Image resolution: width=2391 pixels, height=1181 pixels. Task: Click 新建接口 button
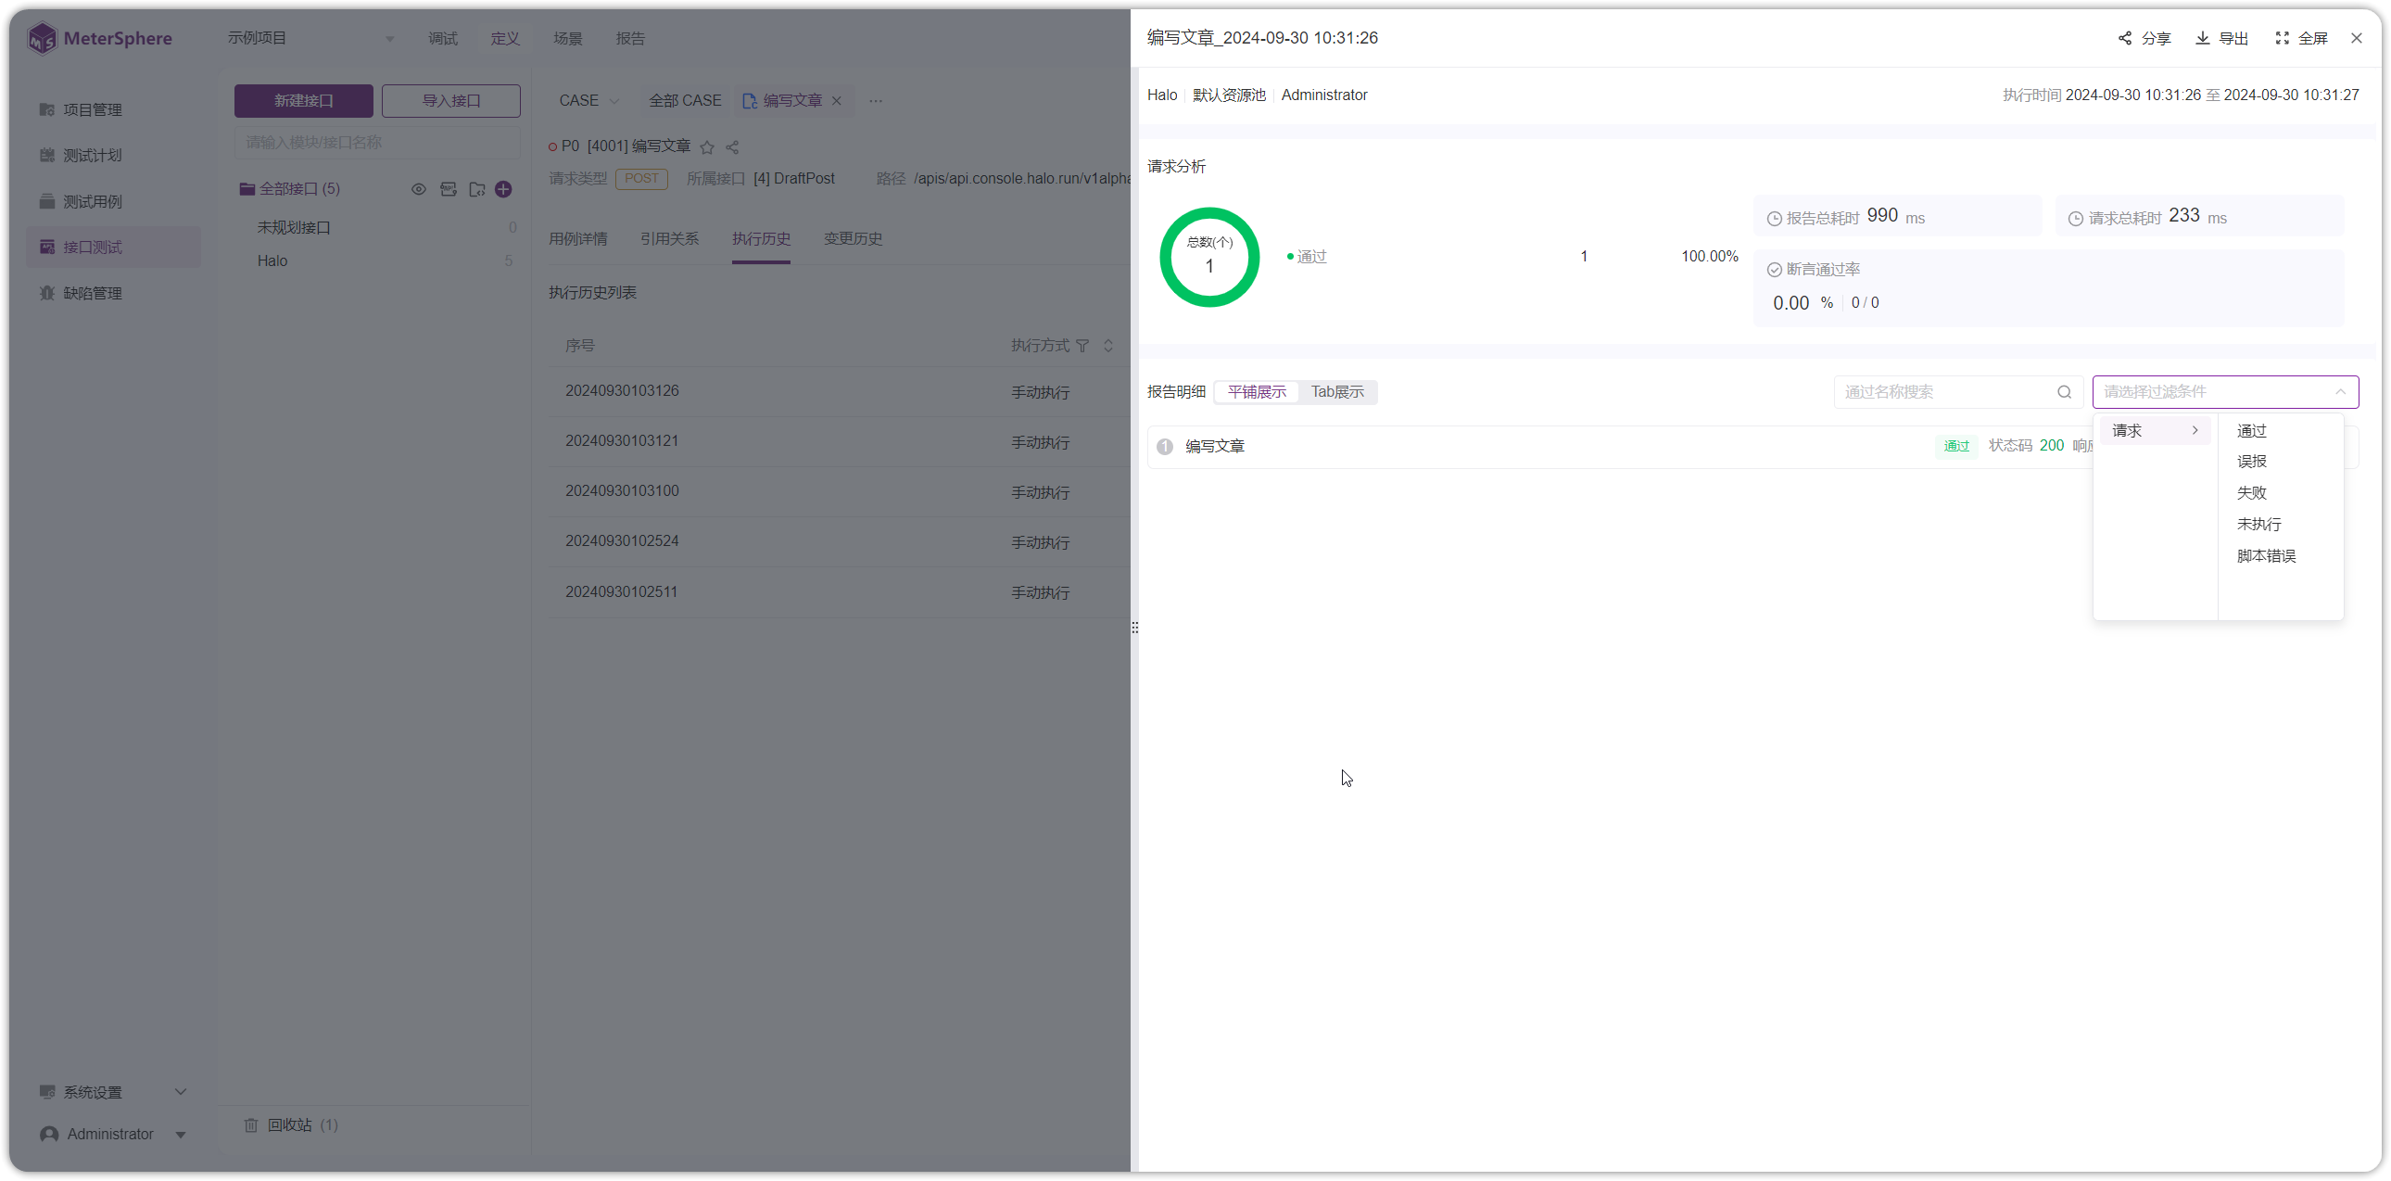(x=303, y=101)
